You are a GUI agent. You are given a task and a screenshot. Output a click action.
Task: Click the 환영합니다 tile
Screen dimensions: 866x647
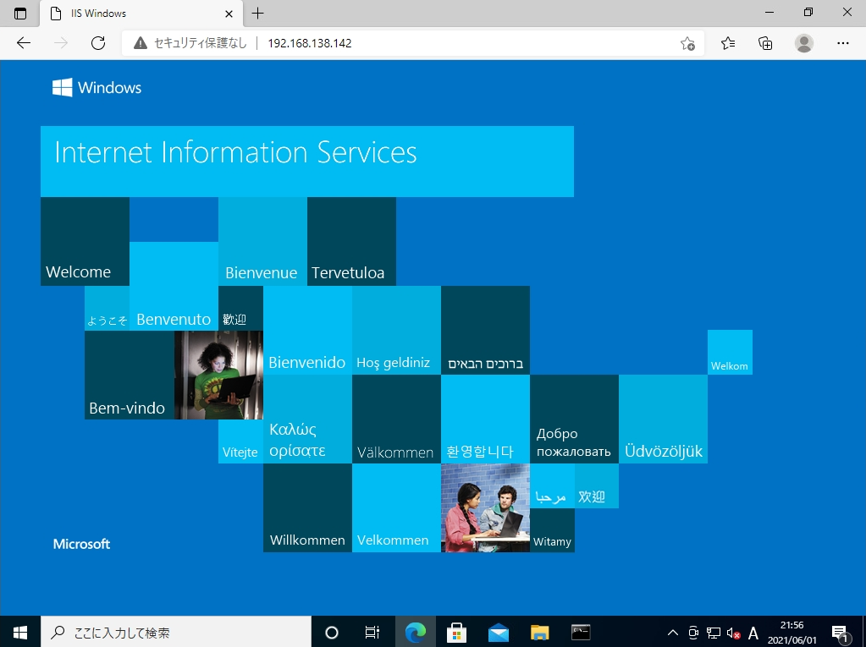tap(485, 419)
